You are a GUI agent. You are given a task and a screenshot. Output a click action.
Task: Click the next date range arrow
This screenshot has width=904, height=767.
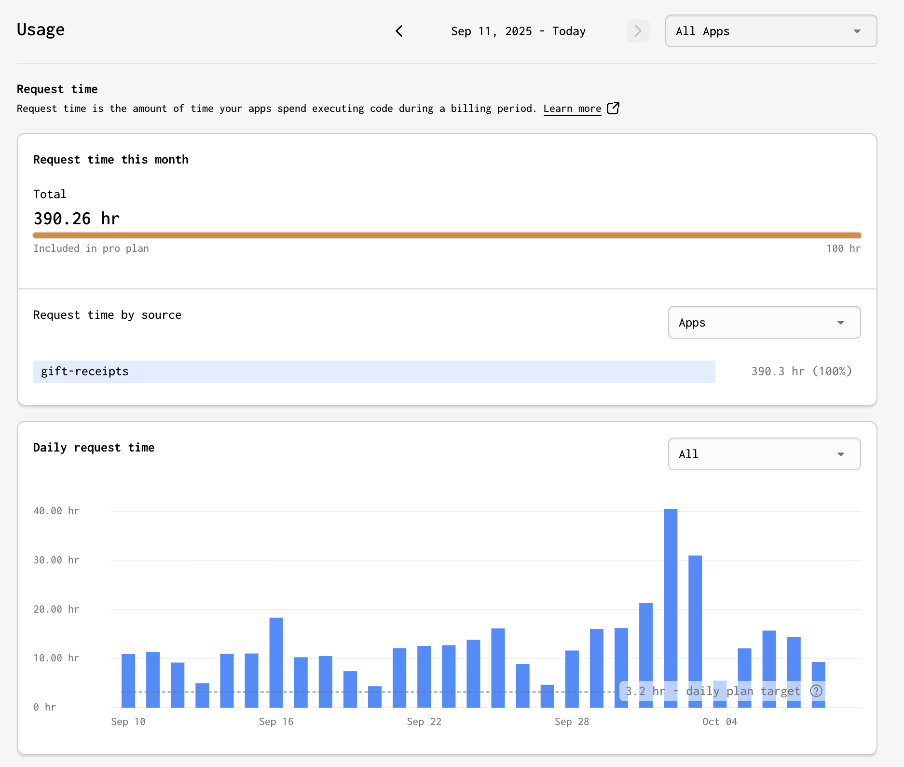[x=638, y=31]
